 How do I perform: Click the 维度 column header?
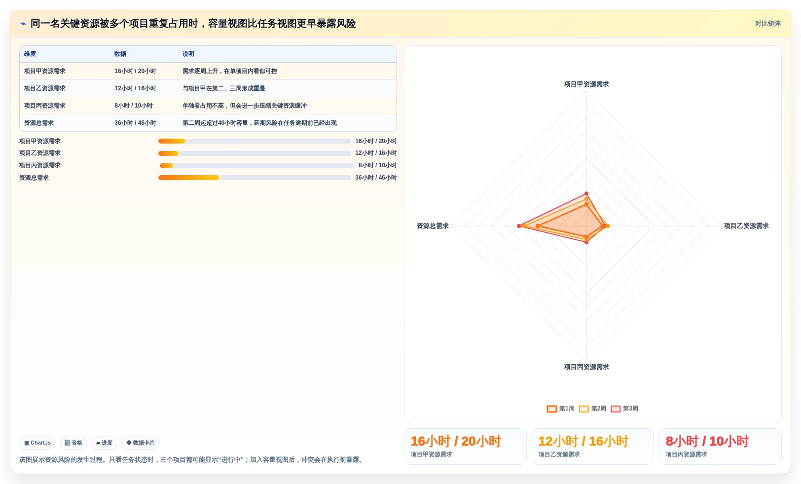[x=30, y=54]
